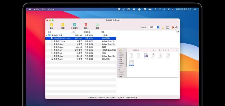225x106 pixels.
Task: Open the Apple menu
Action: click(30, 9)
